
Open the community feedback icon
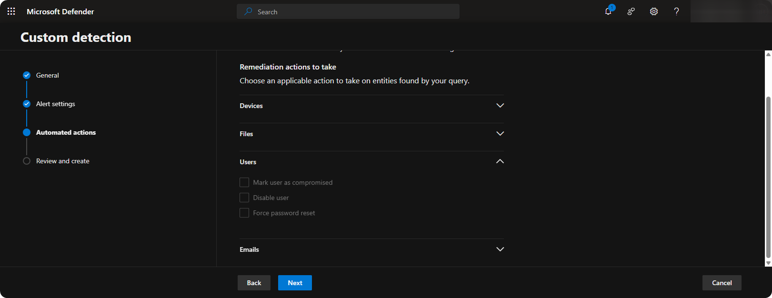[x=631, y=11]
